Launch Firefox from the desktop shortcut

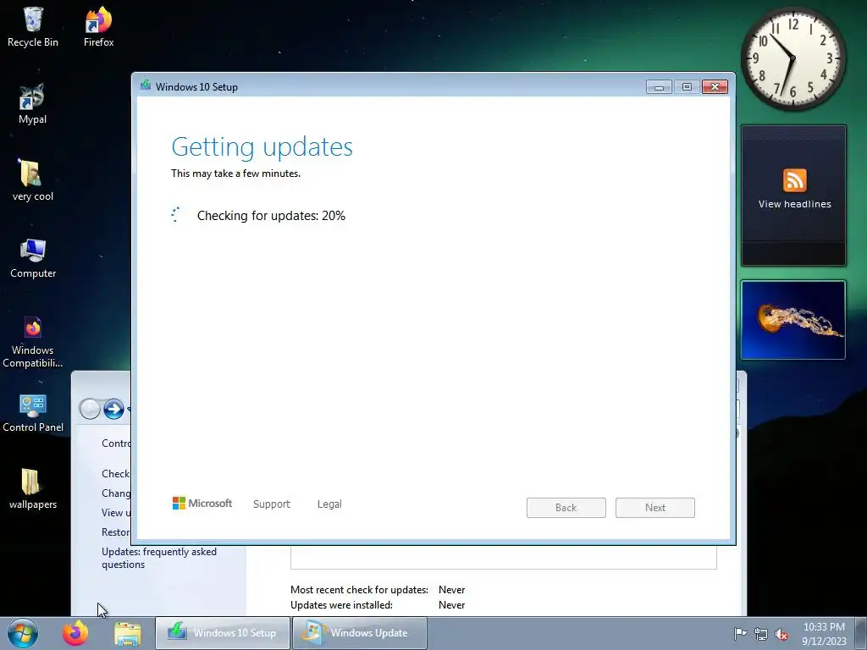click(x=98, y=26)
